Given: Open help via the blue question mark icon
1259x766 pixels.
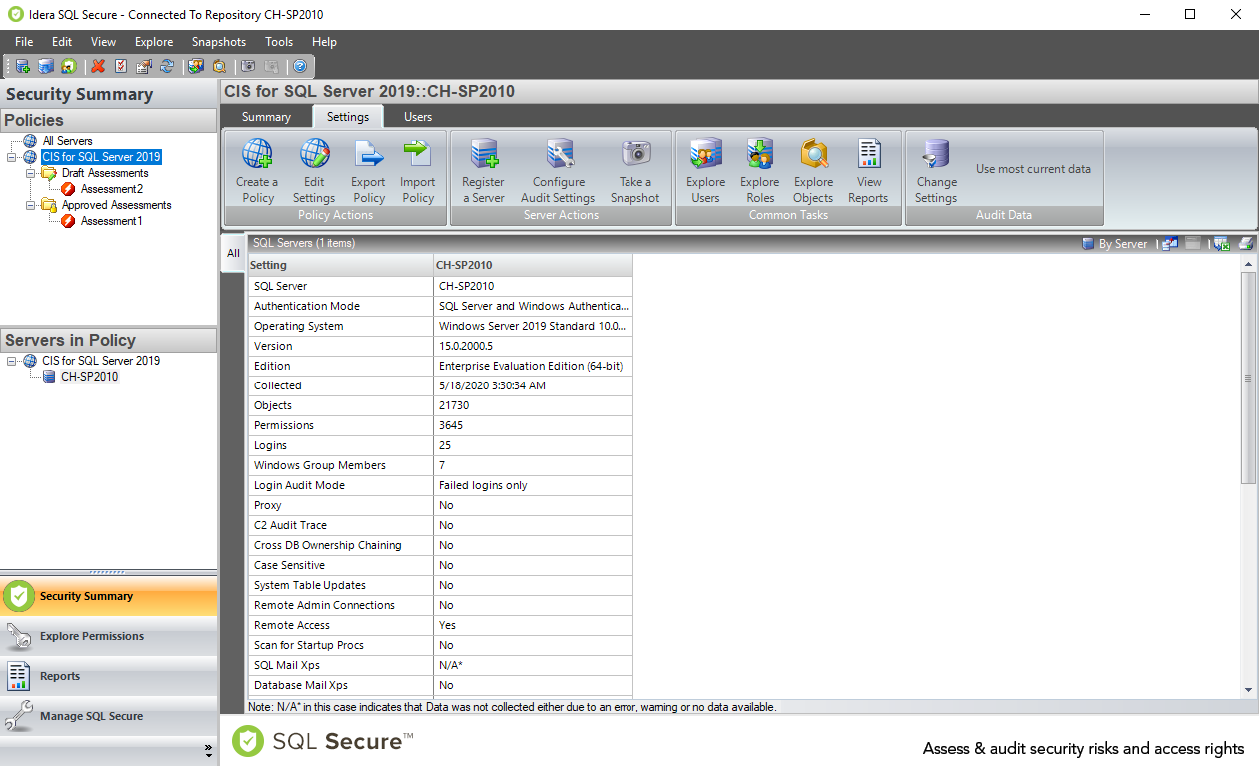Looking at the screenshot, I should click(x=299, y=66).
